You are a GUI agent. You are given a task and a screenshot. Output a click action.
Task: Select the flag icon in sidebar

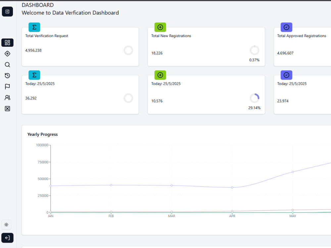coord(7,87)
